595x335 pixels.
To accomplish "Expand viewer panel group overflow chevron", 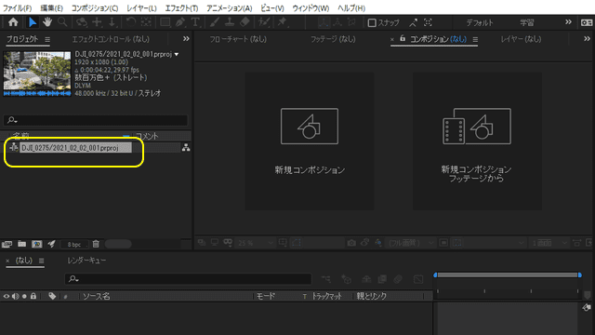I will point(587,39).
